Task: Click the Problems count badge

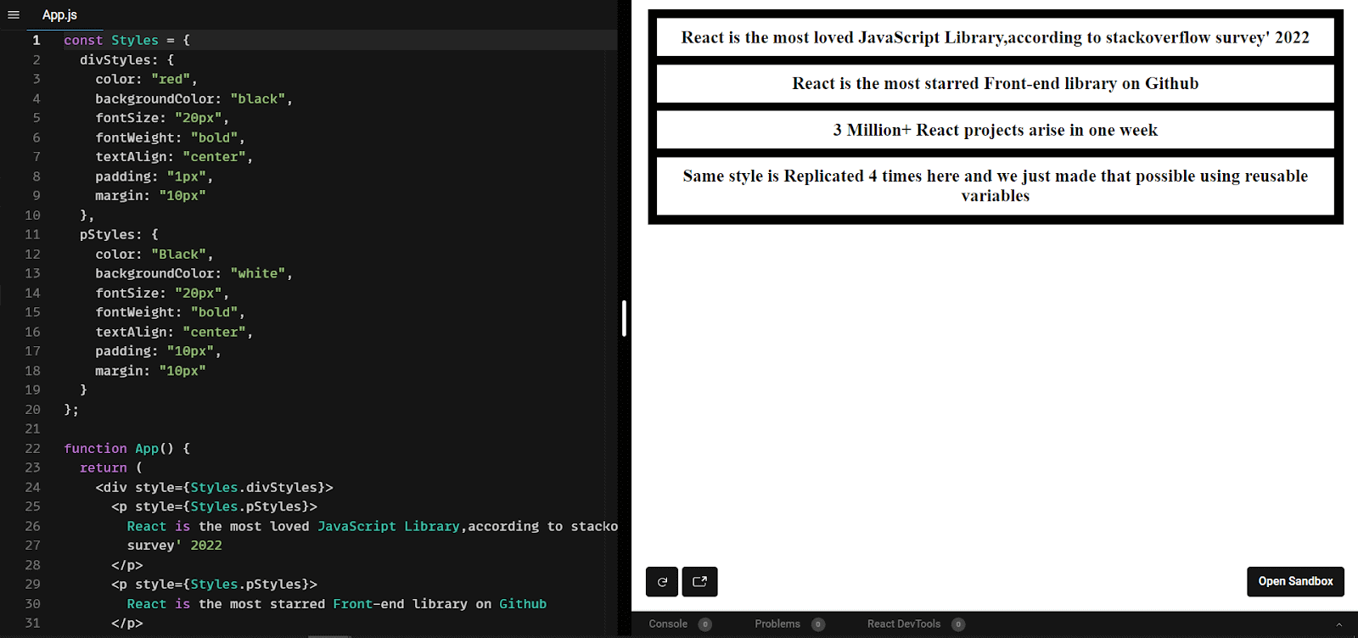Action: (818, 624)
